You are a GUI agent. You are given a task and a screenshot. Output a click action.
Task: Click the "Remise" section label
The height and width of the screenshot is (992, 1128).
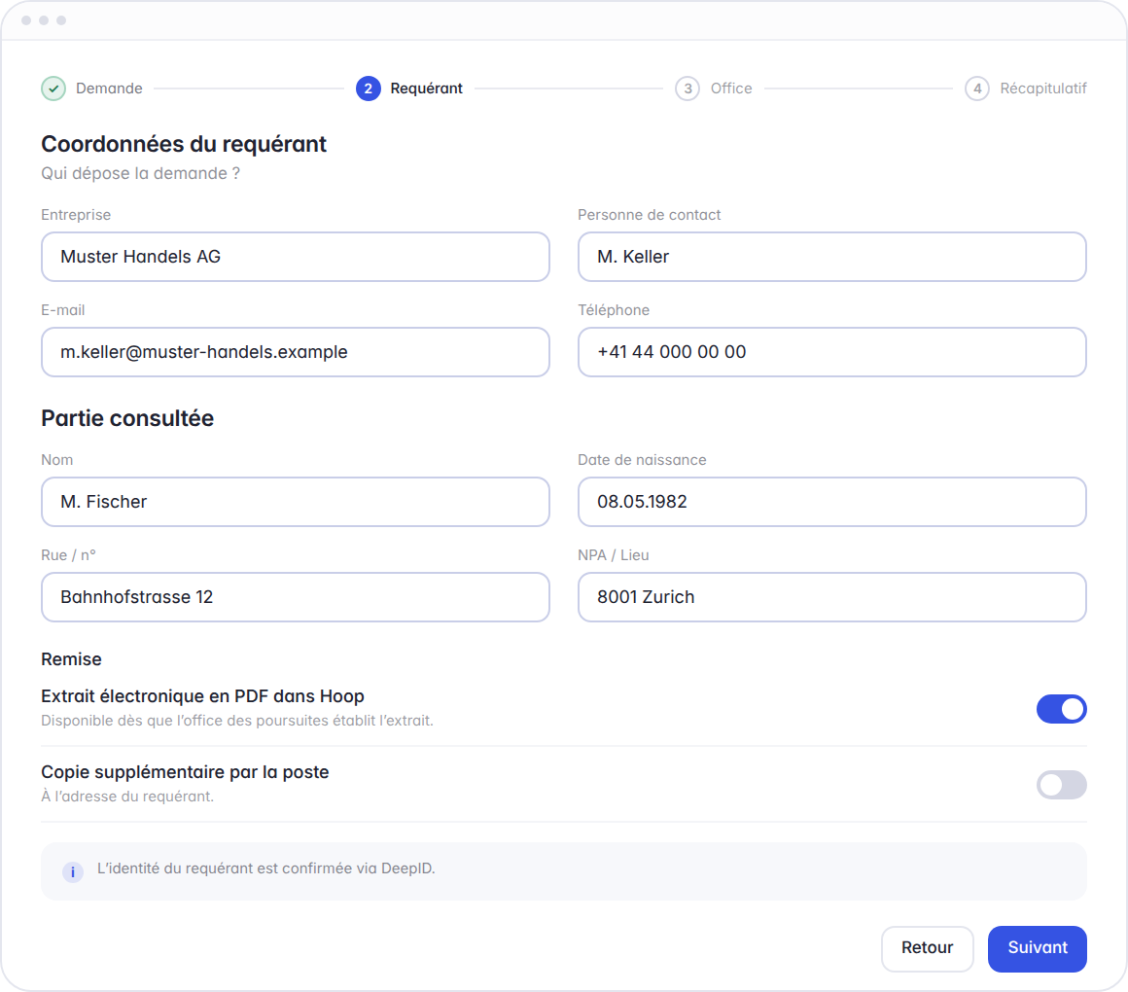(x=71, y=659)
